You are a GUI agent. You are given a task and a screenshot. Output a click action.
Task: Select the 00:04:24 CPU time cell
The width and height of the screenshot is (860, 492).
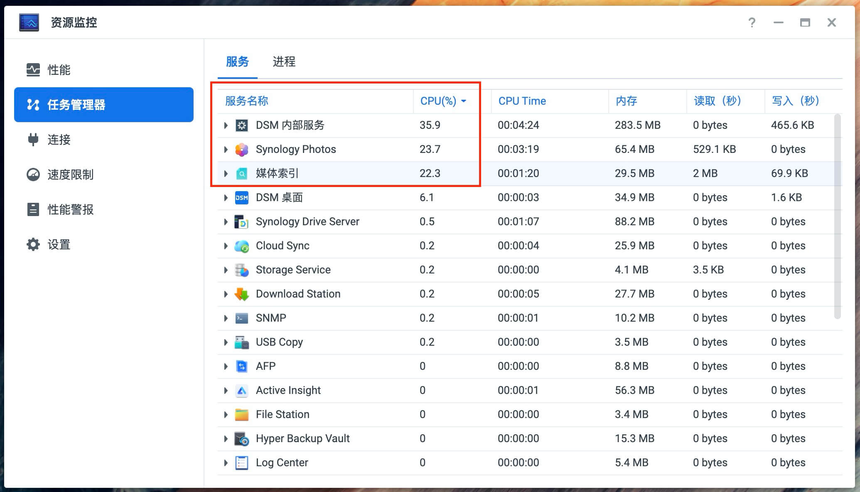click(x=518, y=125)
